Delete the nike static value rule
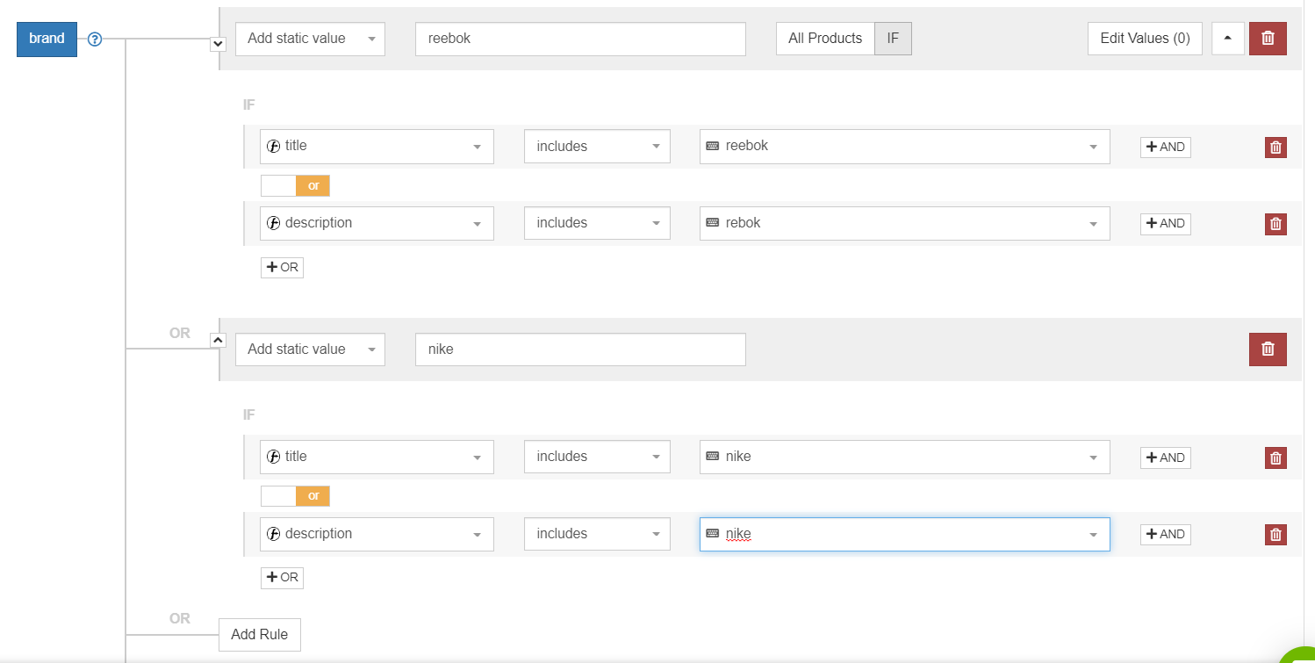Viewport: 1315px width, 663px height. 1268,350
